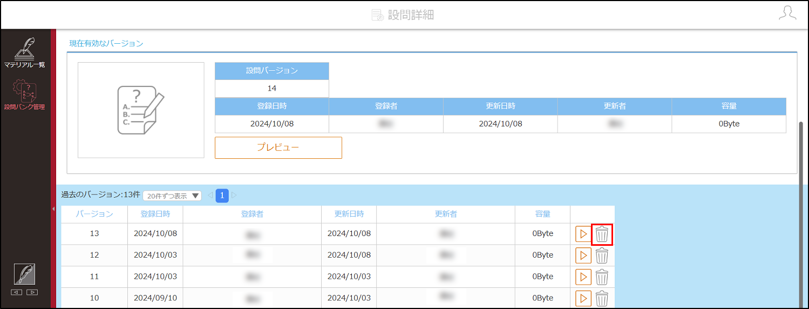Click the 2024/09/10 registration date cell
This screenshot has width=809, height=309.
click(155, 298)
